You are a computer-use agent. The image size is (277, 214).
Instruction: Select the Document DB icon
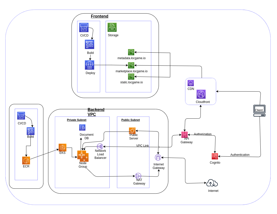(82, 127)
